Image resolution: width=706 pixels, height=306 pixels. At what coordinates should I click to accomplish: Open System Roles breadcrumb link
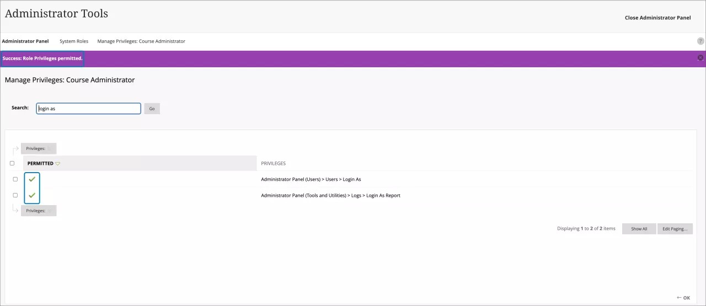pyautogui.click(x=74, y=41)
